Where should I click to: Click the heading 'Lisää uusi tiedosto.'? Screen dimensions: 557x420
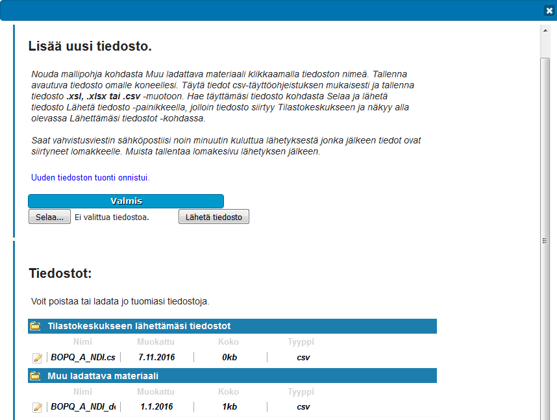pyautogui.click(x=90, y=46)
